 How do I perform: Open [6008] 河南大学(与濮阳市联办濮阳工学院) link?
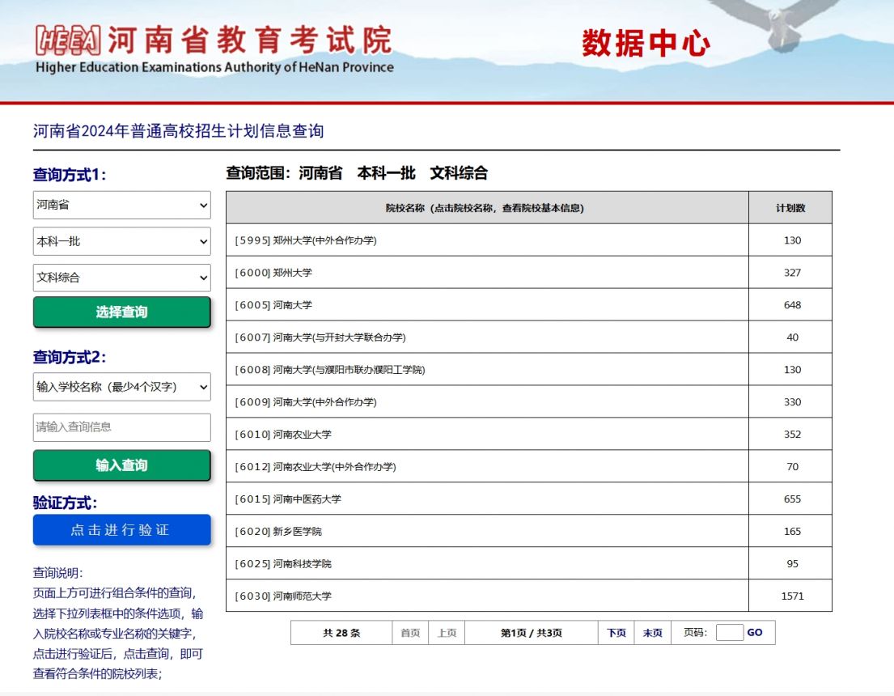(x=330, y=370)
